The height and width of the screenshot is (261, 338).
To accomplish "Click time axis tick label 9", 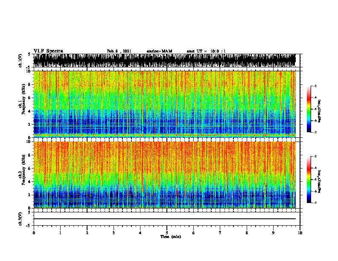I will coord(273,233).
